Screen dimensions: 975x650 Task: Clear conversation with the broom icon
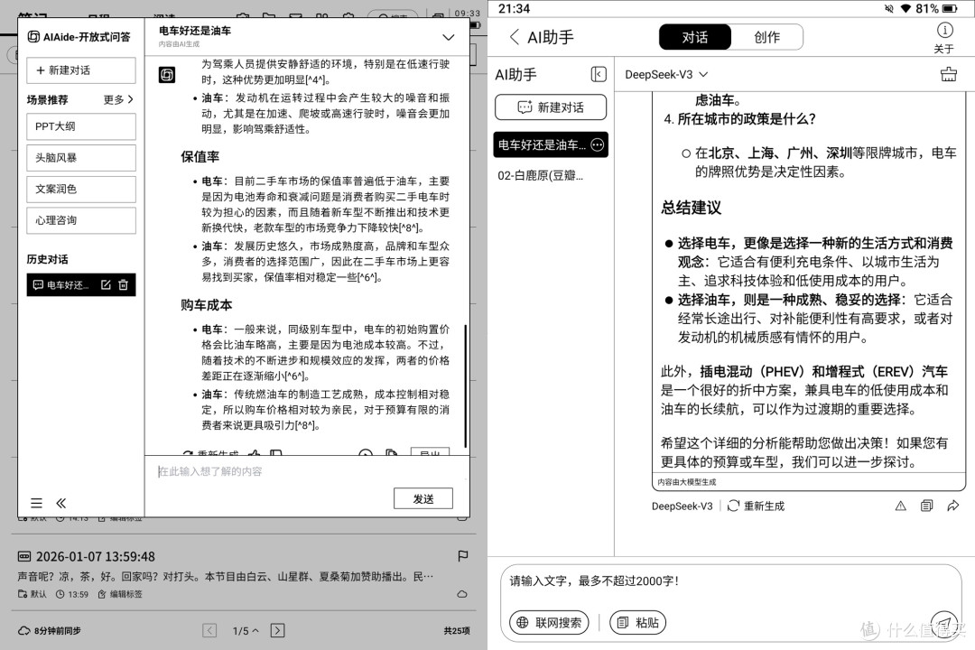[948, 75]
